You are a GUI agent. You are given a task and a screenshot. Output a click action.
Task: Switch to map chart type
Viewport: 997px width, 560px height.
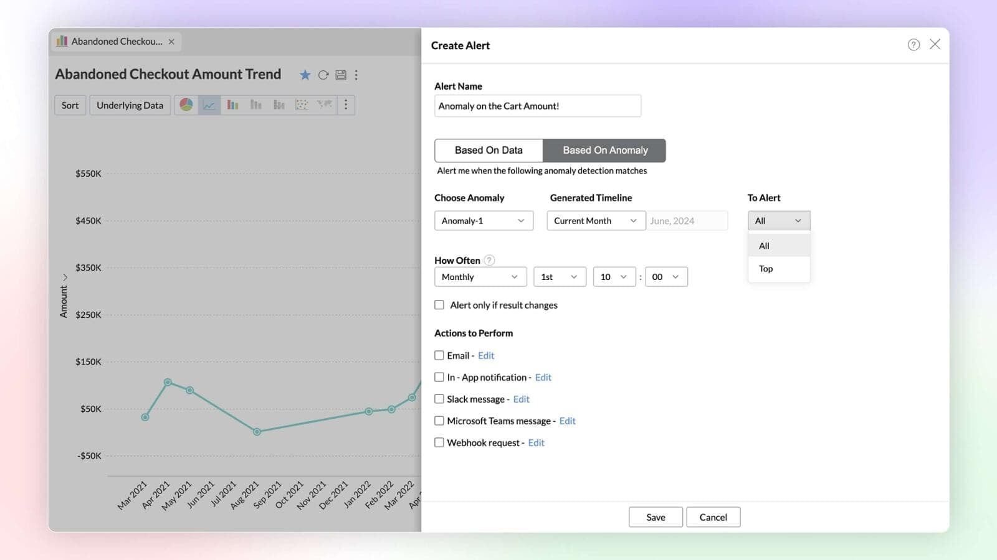324,105
